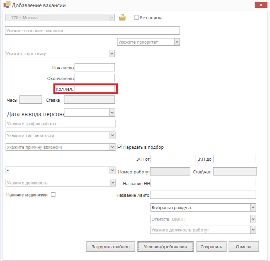Expand 'Укажите причину вакансии' dropdown

point(113,147)
